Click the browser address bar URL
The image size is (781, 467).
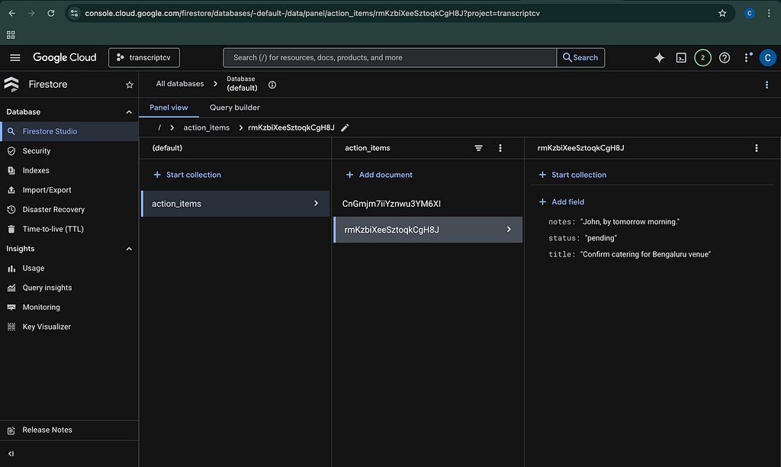point(312,14)
